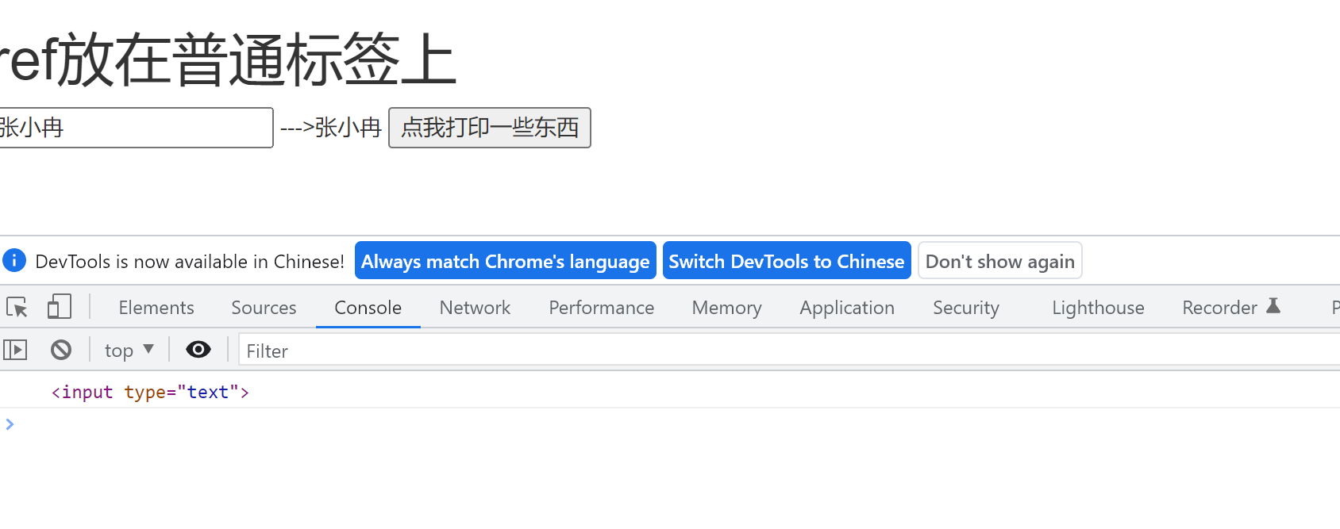Focus the console Filter field
This screenshot has height=529, width=1340.
point(786,351)
